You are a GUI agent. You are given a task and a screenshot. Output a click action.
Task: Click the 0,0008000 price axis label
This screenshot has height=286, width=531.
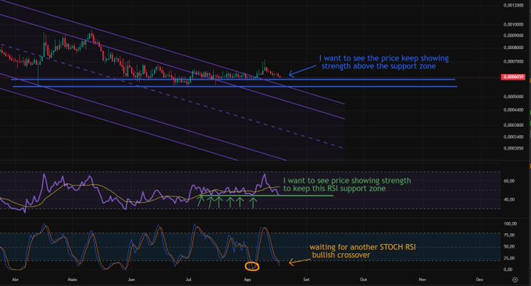[x=513, y=48]
